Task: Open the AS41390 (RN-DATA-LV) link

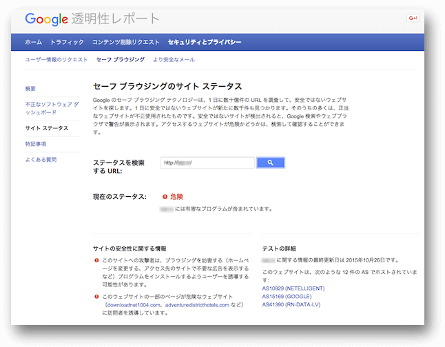Action: pos(291,304)
